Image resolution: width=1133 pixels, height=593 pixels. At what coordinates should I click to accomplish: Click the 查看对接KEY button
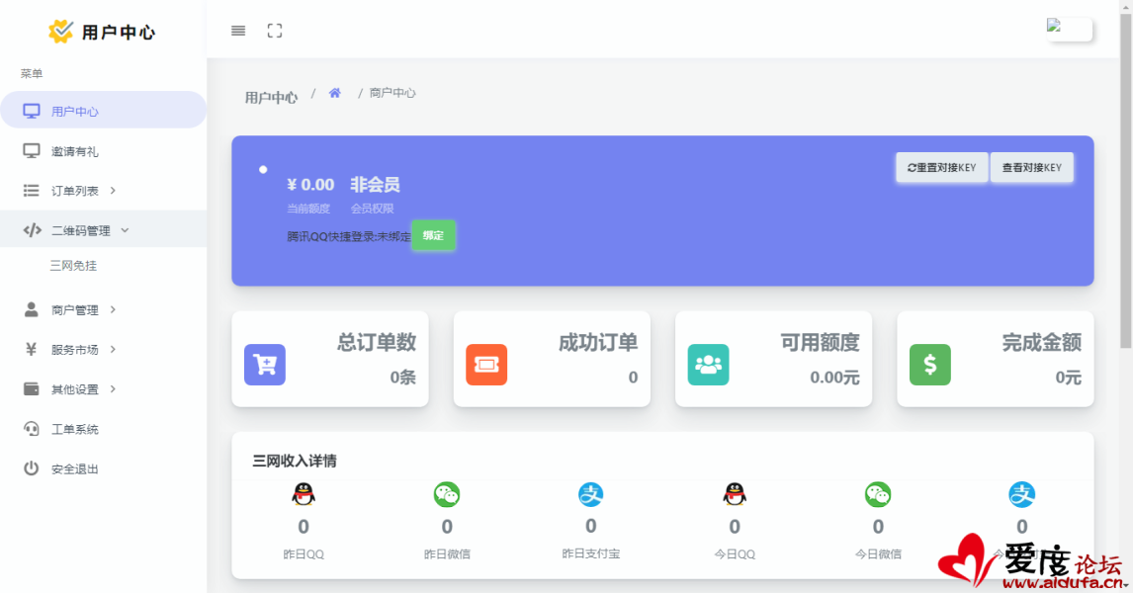tap(1031, 167)
